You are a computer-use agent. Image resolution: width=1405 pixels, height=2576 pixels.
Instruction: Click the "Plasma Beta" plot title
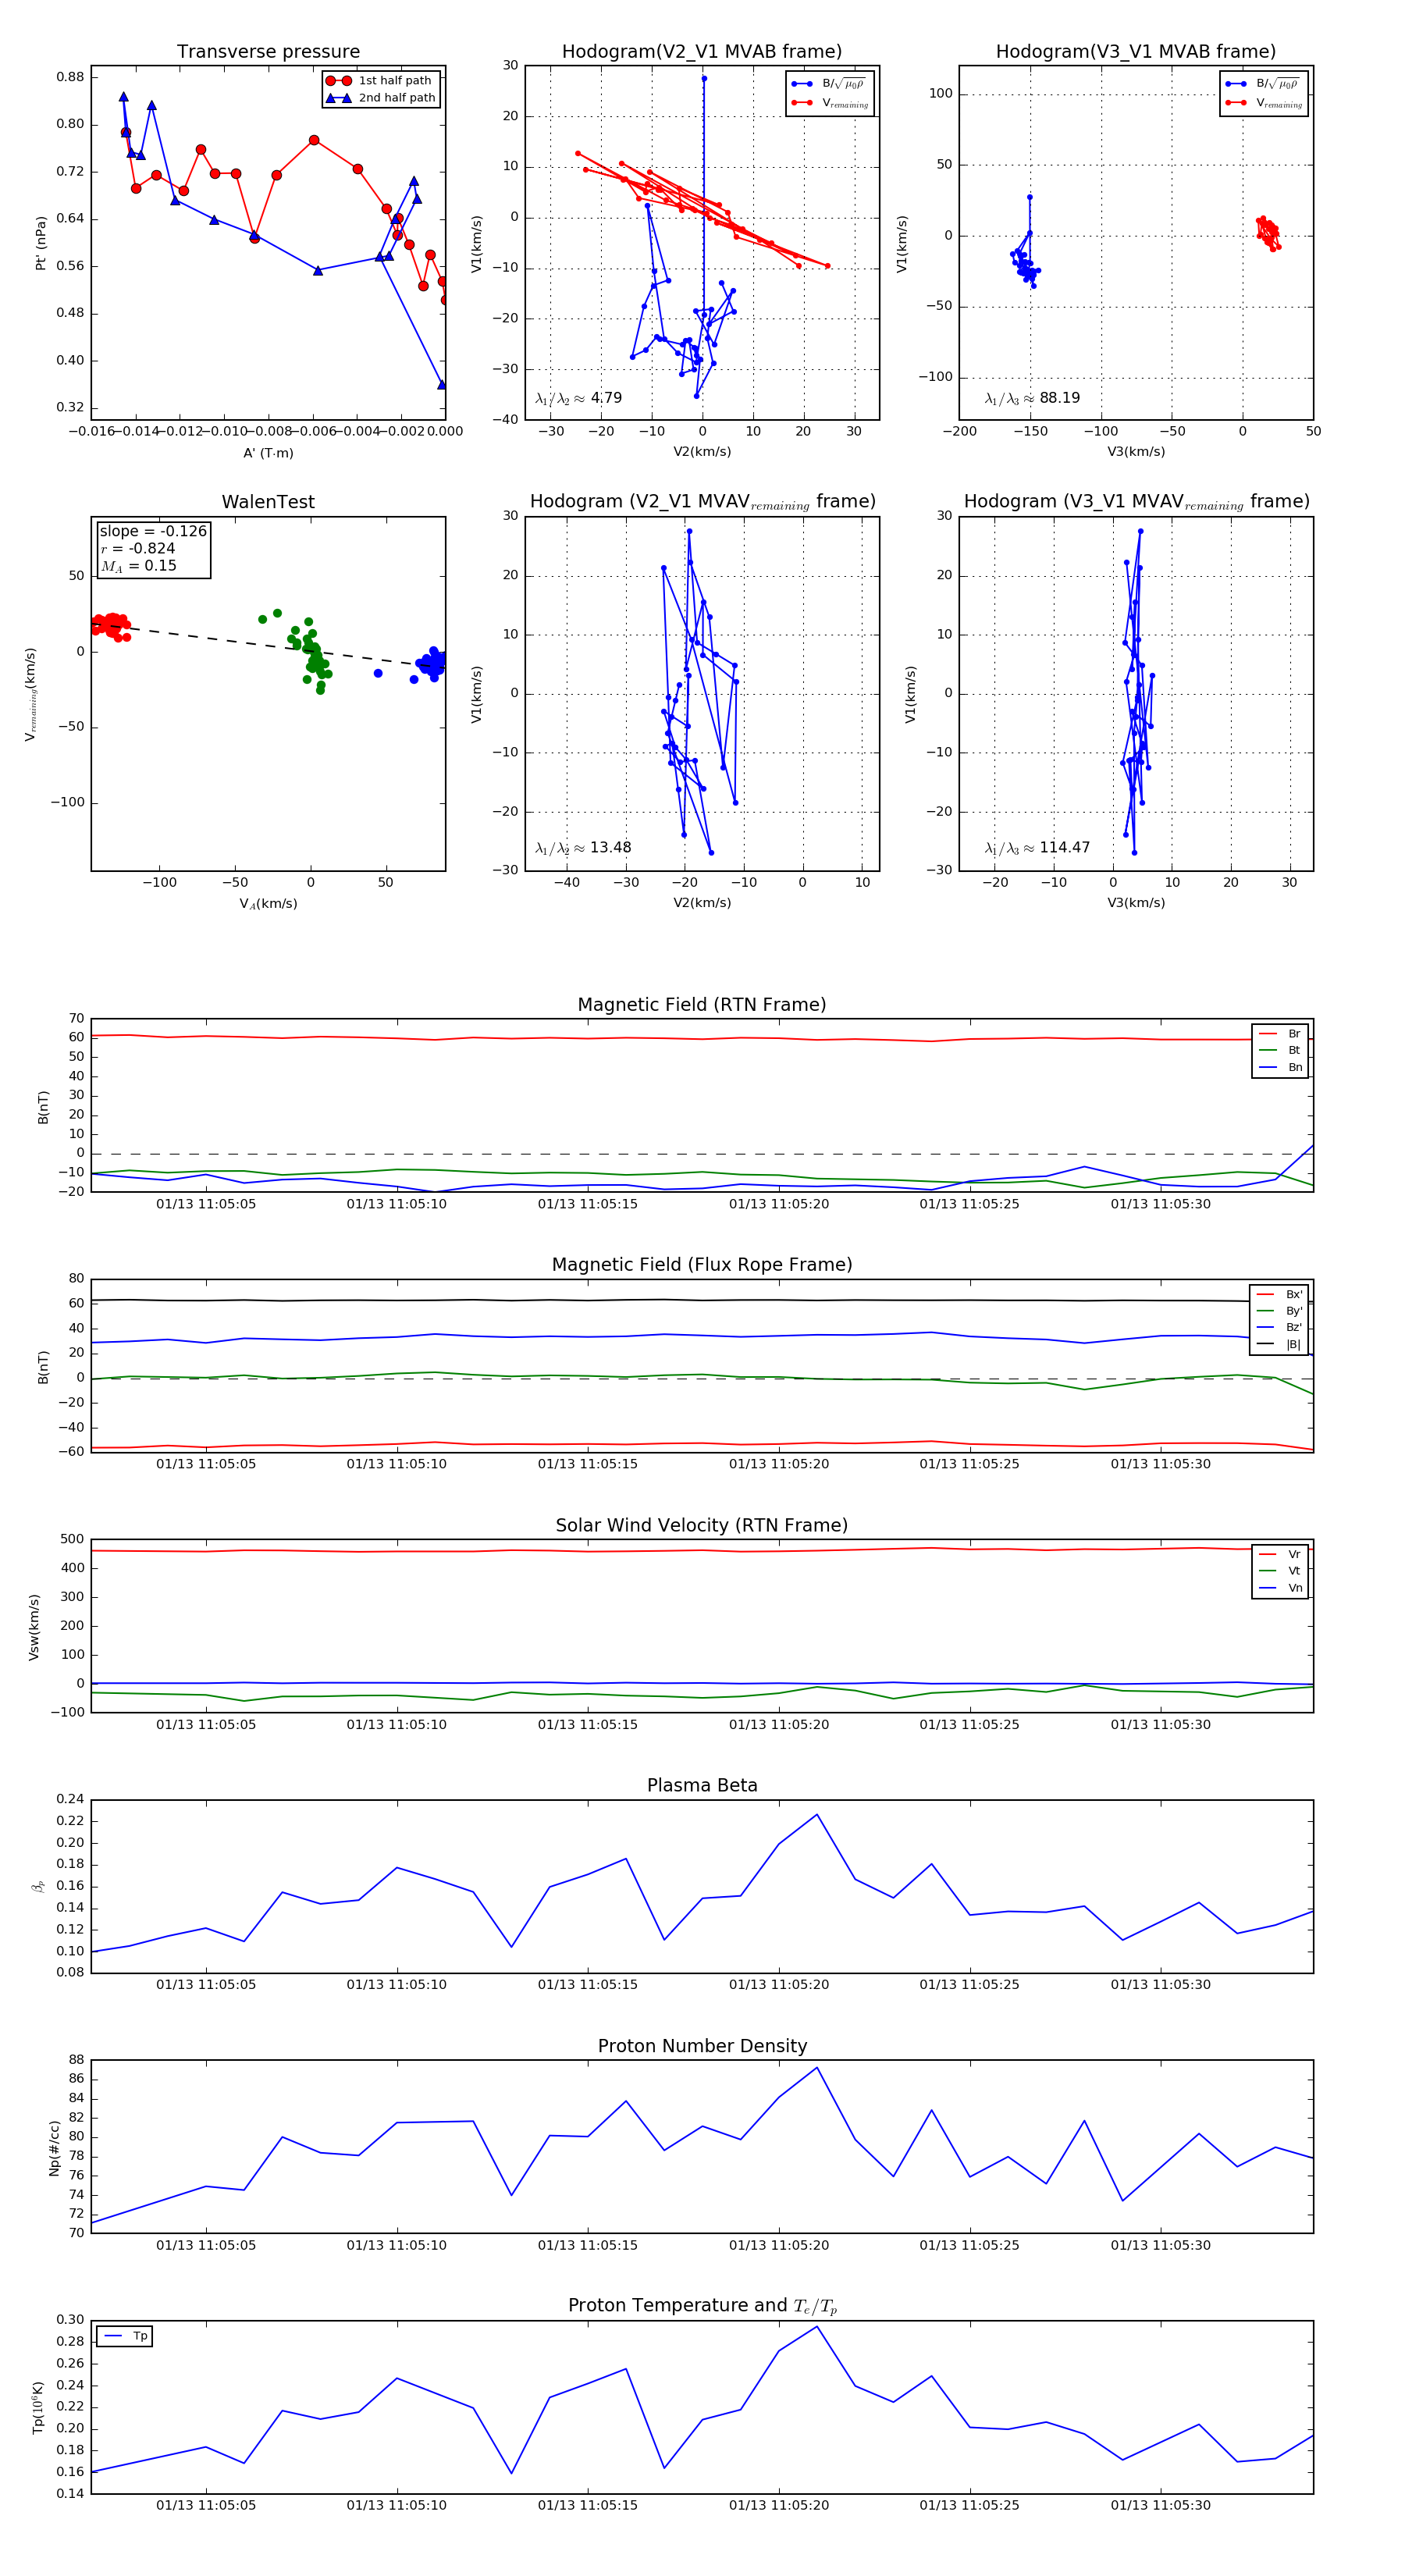tap(702, 1786)
